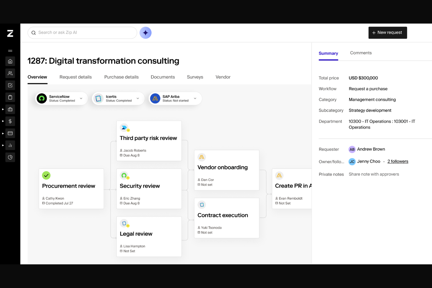Image resolution: width=432 pixels, height=288 pixels.
Task: Open the people icon in sidebar
Action: [x=10, y=73]
